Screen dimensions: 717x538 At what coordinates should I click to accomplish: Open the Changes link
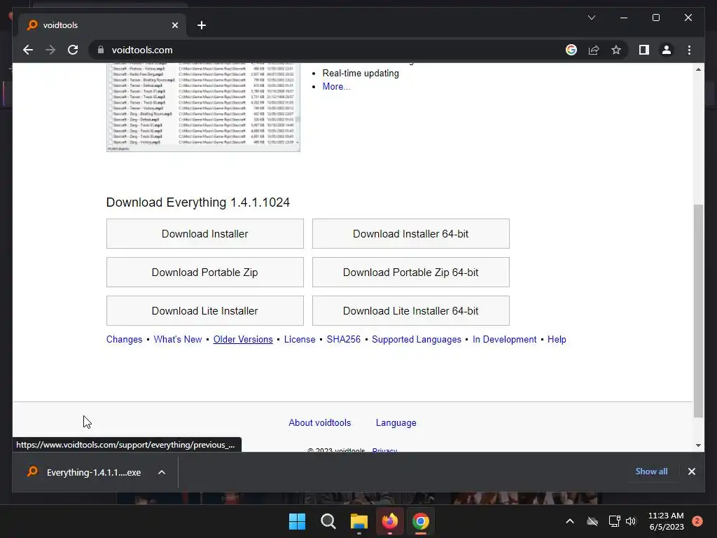(x=125, y=340)
